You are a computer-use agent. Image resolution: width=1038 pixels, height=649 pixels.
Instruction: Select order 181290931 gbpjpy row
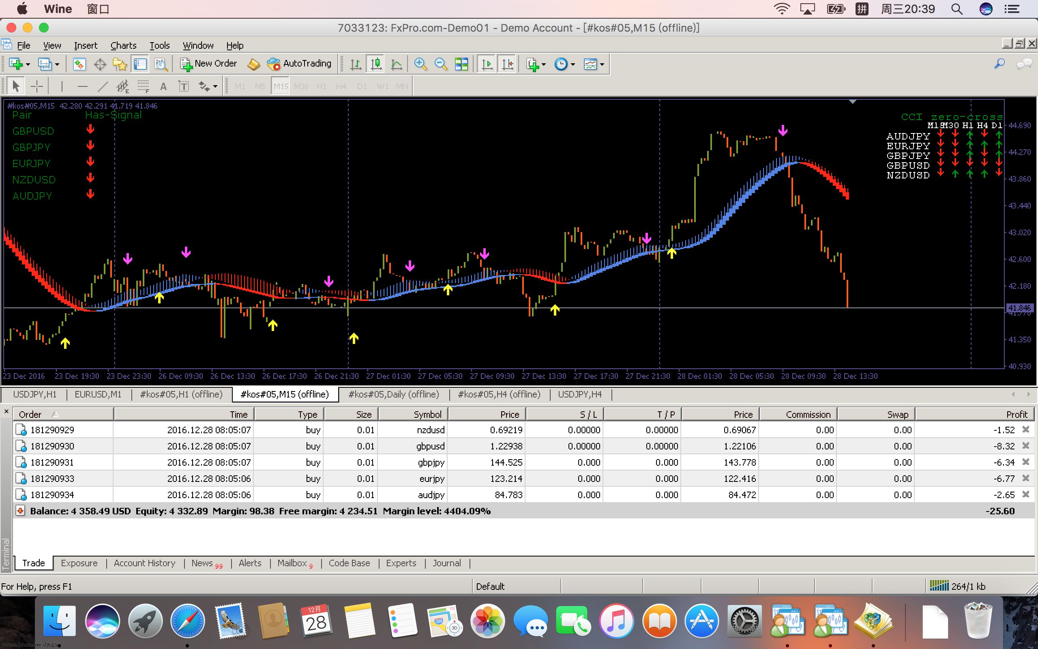tap(523, 462)
